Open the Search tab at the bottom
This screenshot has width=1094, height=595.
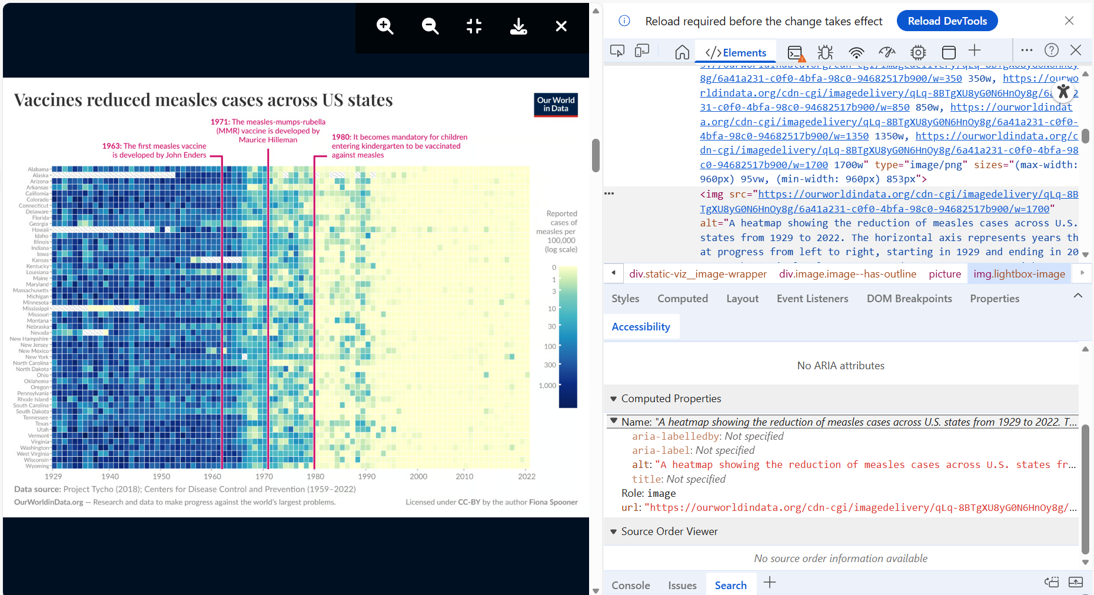pyautogui.click(x=731, y=585)
